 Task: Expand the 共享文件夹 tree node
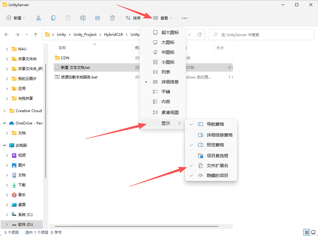pos(7,59)
